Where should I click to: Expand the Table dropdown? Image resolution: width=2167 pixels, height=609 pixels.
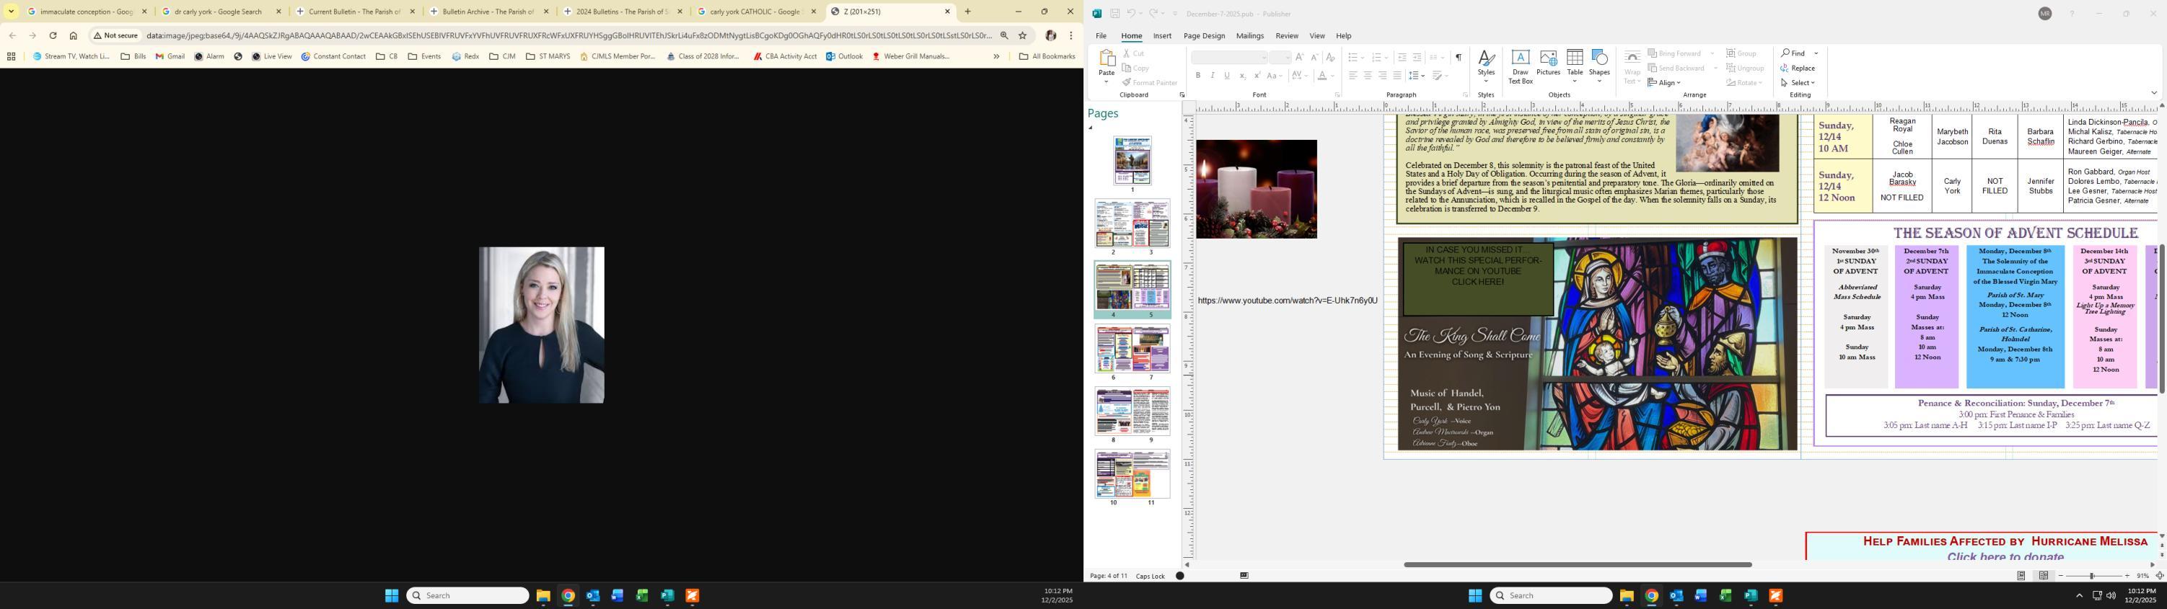click(x=1575, y=81)
